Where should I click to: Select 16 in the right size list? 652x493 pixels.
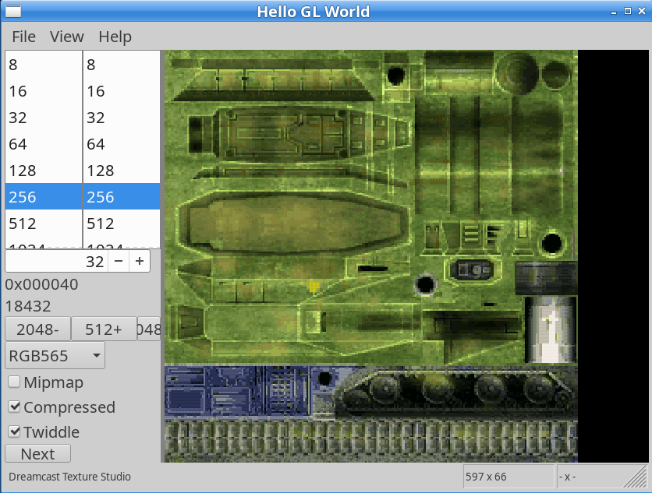tap(122, 91)
